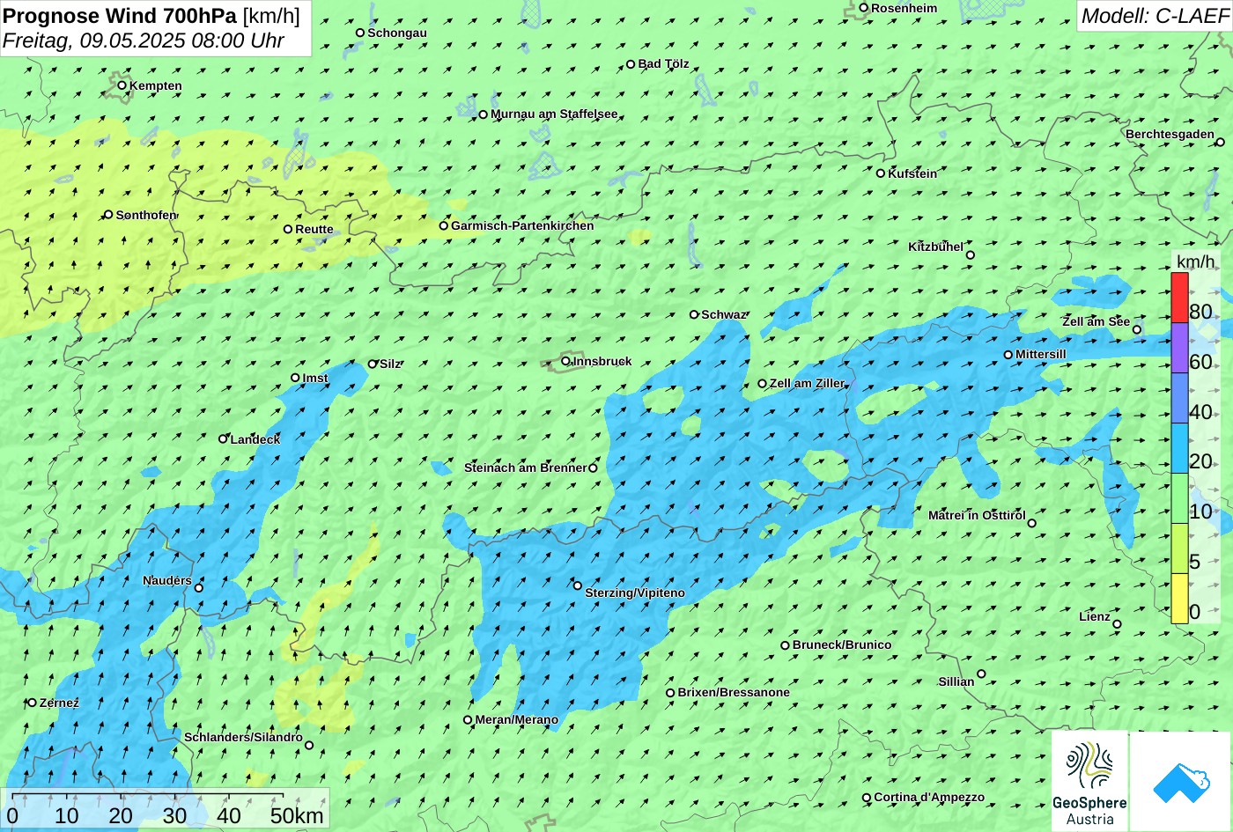Click the Kufstein city marker
Image resolution: width=1233 pixels, height=832 pixels.
pyautogui.click(x=881, y=173)
